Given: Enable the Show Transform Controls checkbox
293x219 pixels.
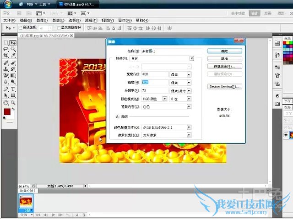Looking at the screenshot, I should click(x=59, y=28).
